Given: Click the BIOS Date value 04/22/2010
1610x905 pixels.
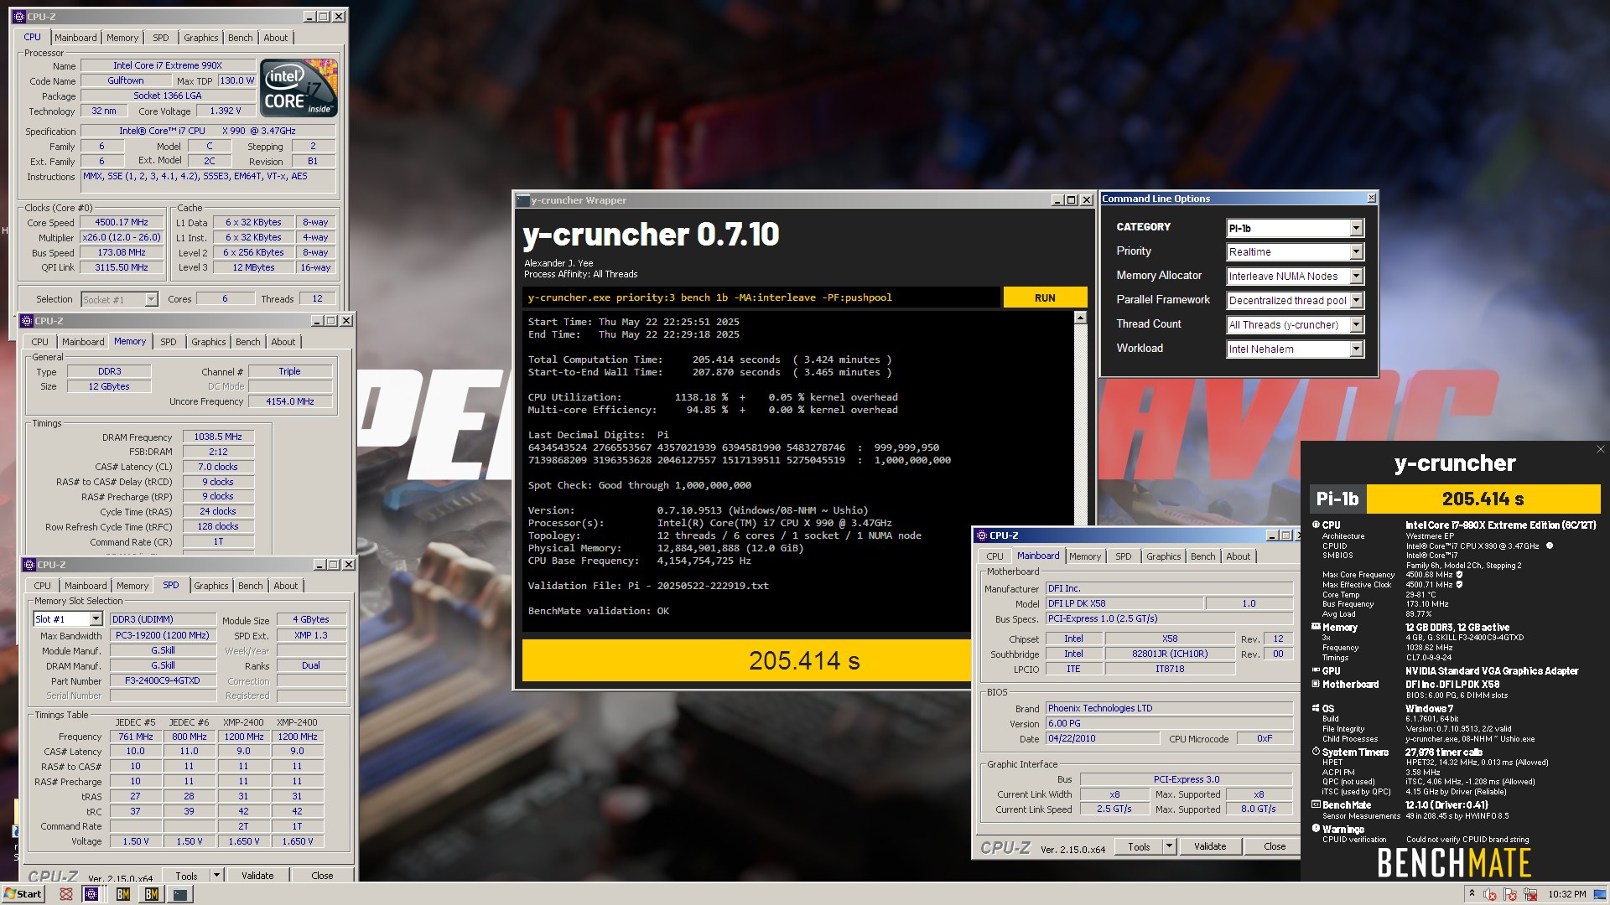Looking at the screenshot, I should [1103, 738].
